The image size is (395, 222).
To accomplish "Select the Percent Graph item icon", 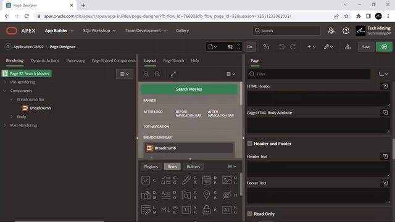I will click(x=227, y=210).
